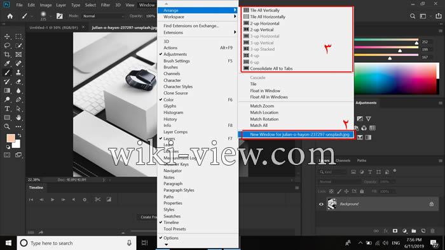This screenshot has width=445, height=250.
Task: Select the Brush tool in toolbar
Action: 7,72
